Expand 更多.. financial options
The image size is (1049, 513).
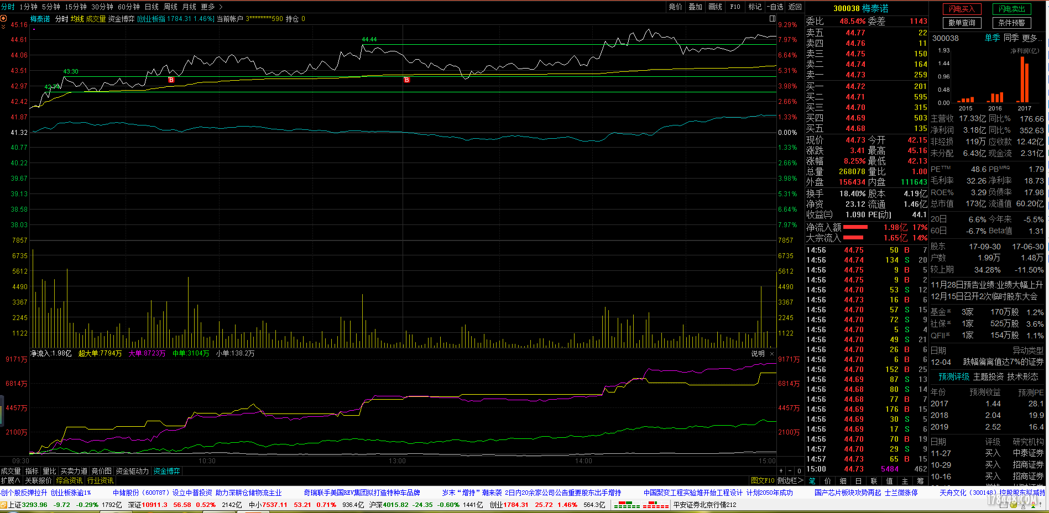click(1032, 38)
